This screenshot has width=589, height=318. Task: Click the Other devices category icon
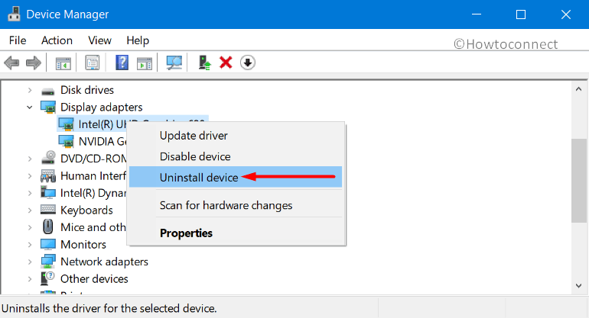coord(48,278)
